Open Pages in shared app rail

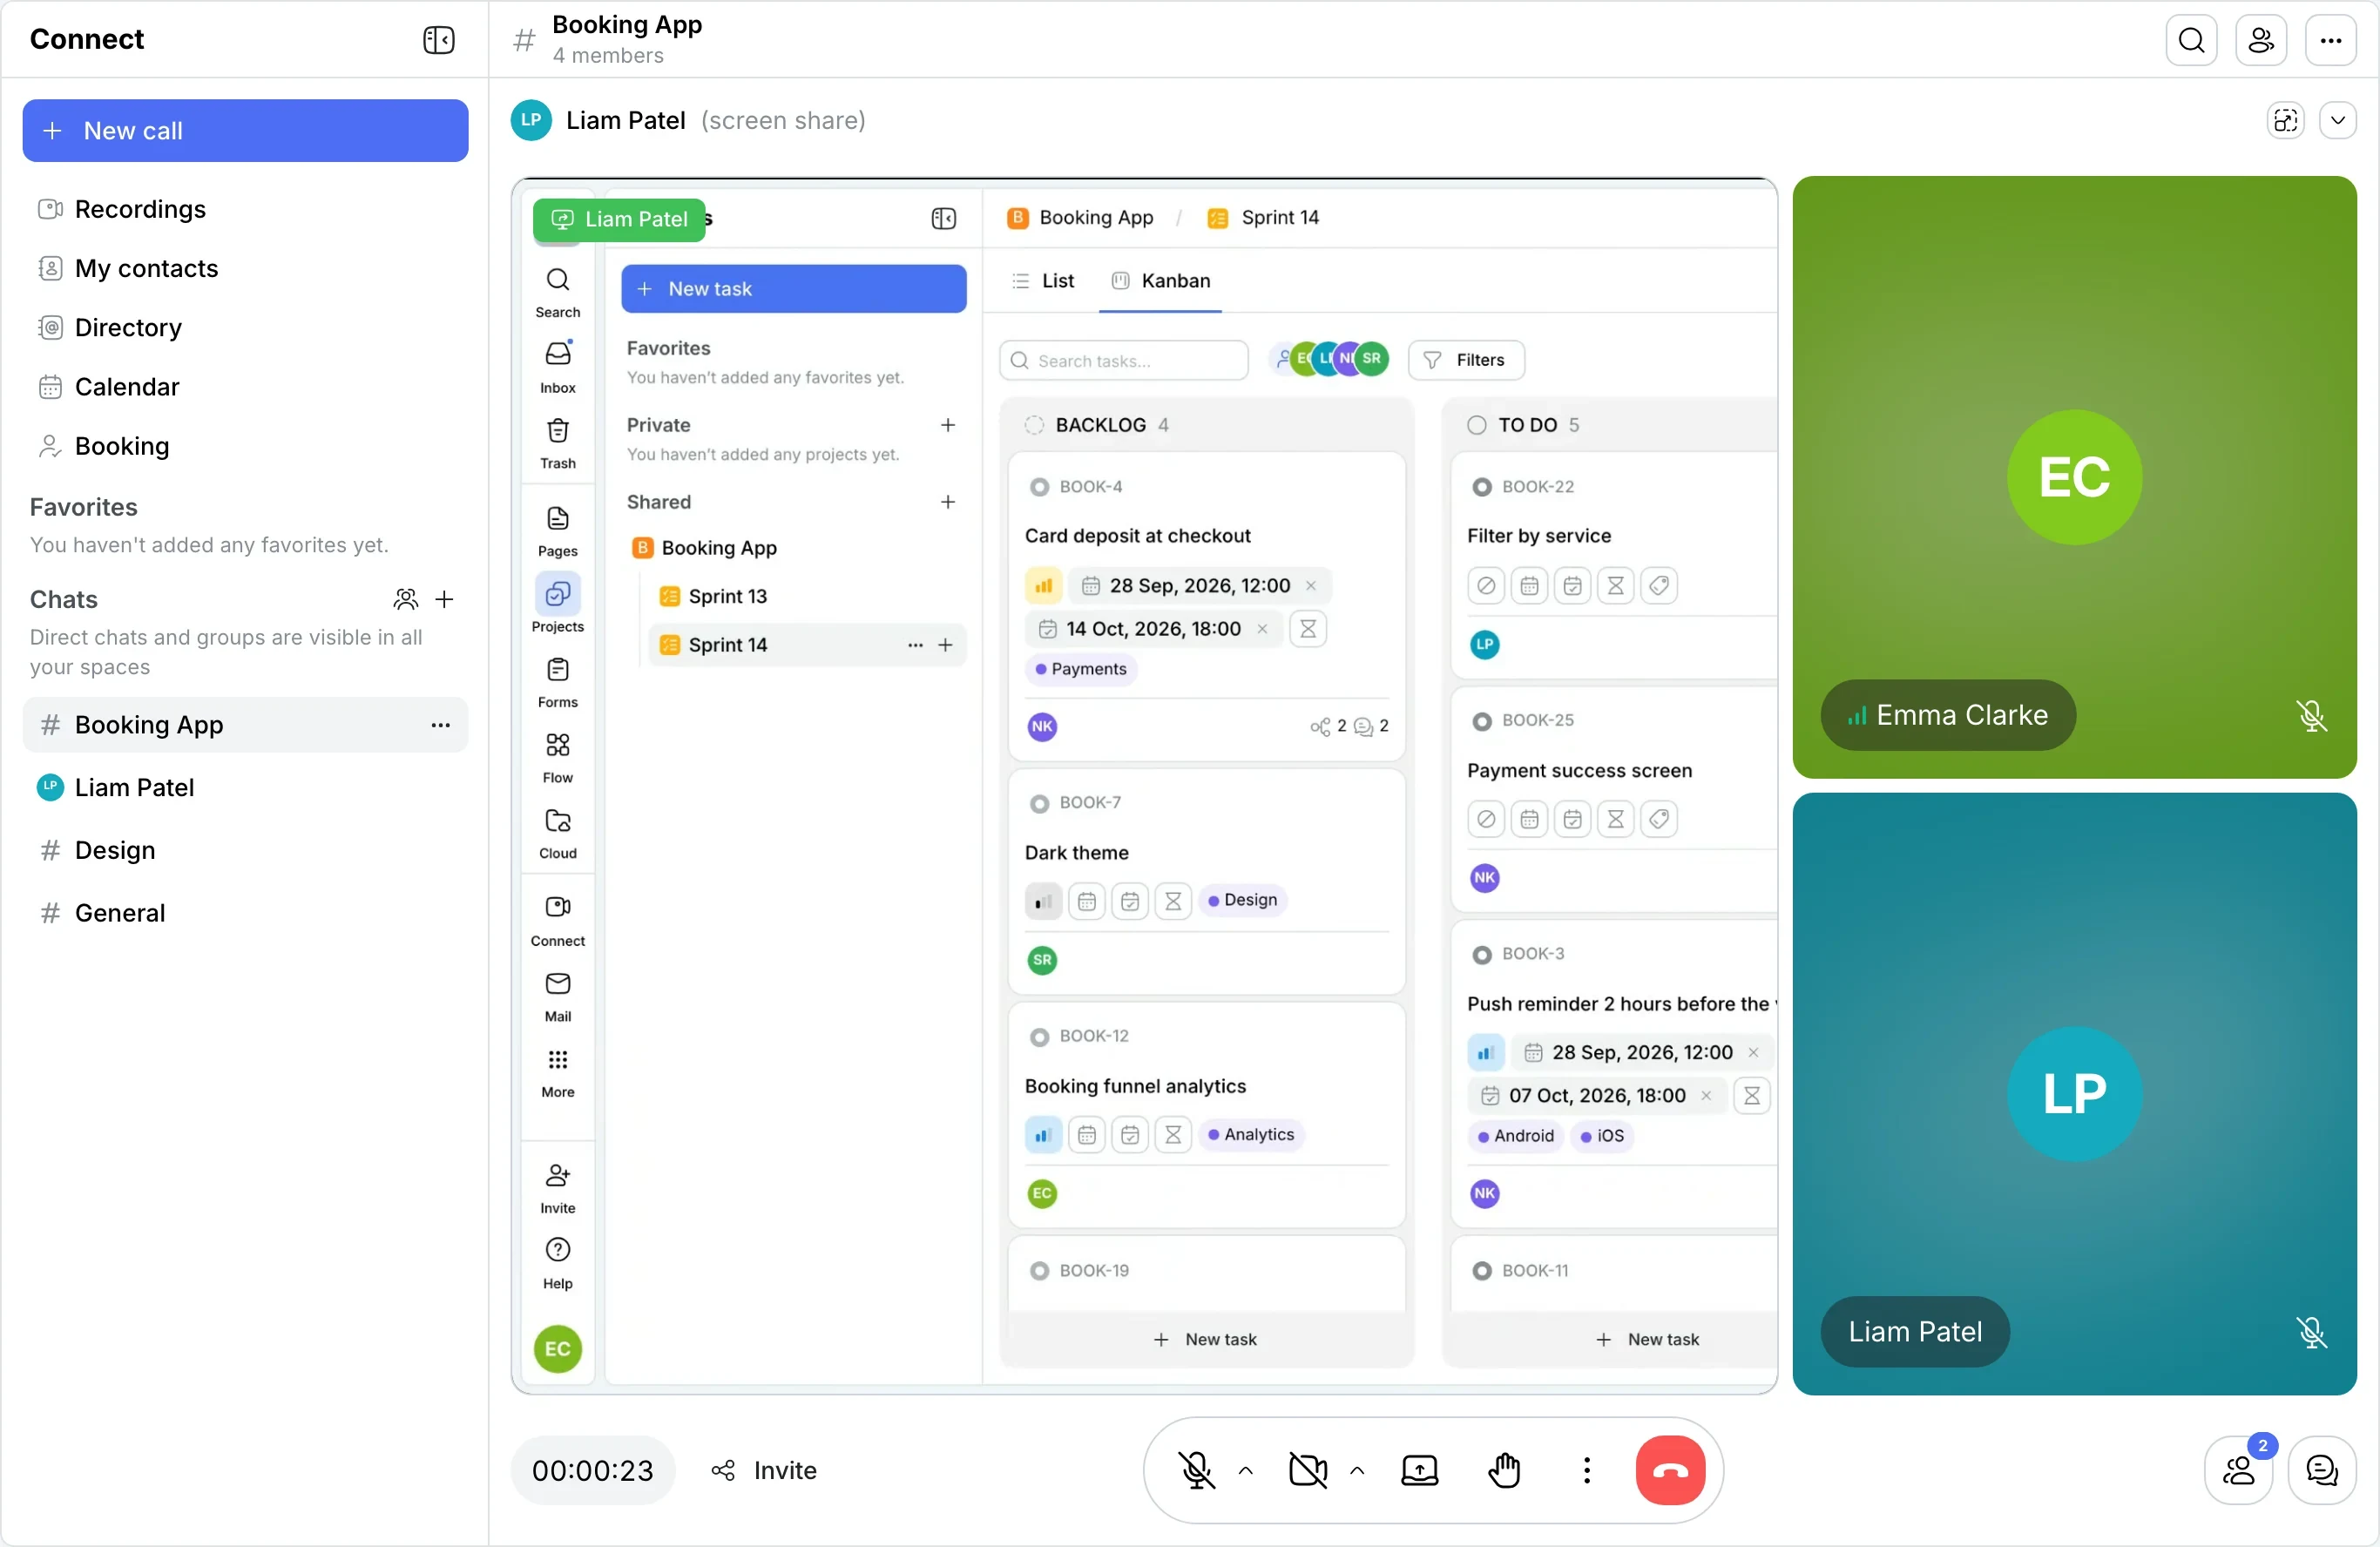tap(557, 531)
